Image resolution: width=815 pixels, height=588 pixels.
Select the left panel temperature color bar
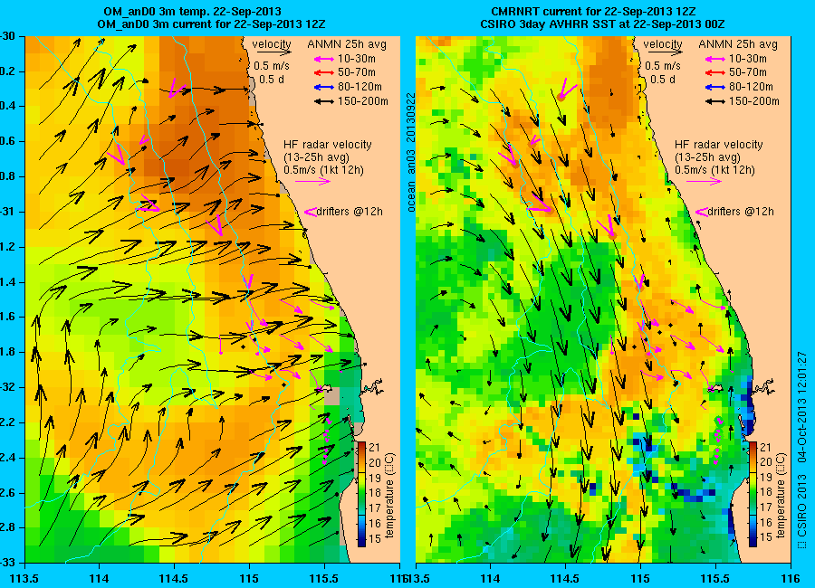point(361,495)
